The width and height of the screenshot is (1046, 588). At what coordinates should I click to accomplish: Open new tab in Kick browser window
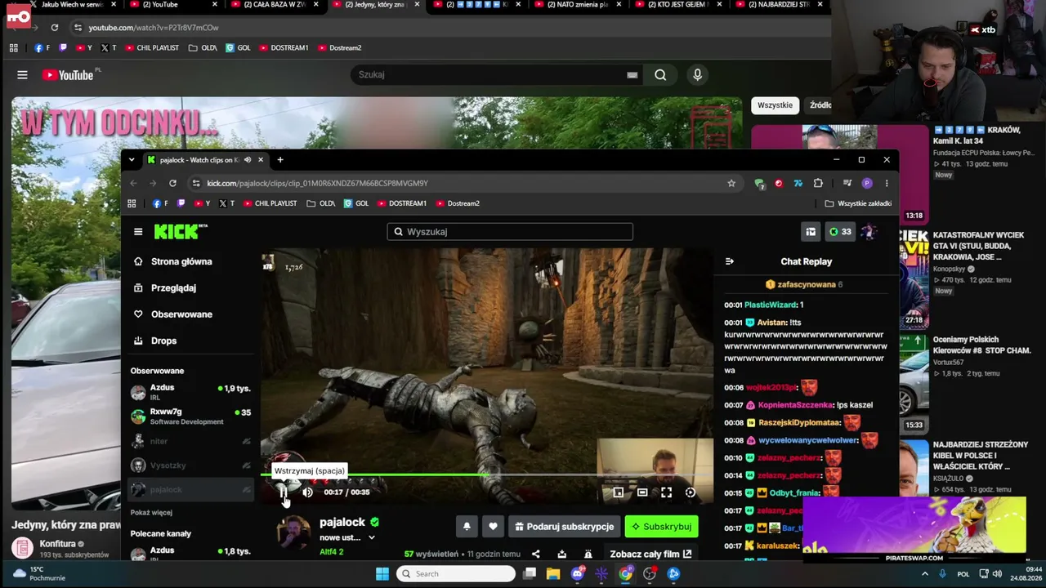tap(280, 160)
